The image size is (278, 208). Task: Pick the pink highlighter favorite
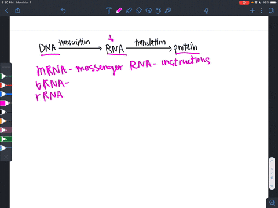click(6, 130)
